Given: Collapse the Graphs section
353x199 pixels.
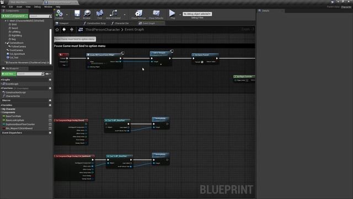Looking at the screenshot, I should coord(1,80).
